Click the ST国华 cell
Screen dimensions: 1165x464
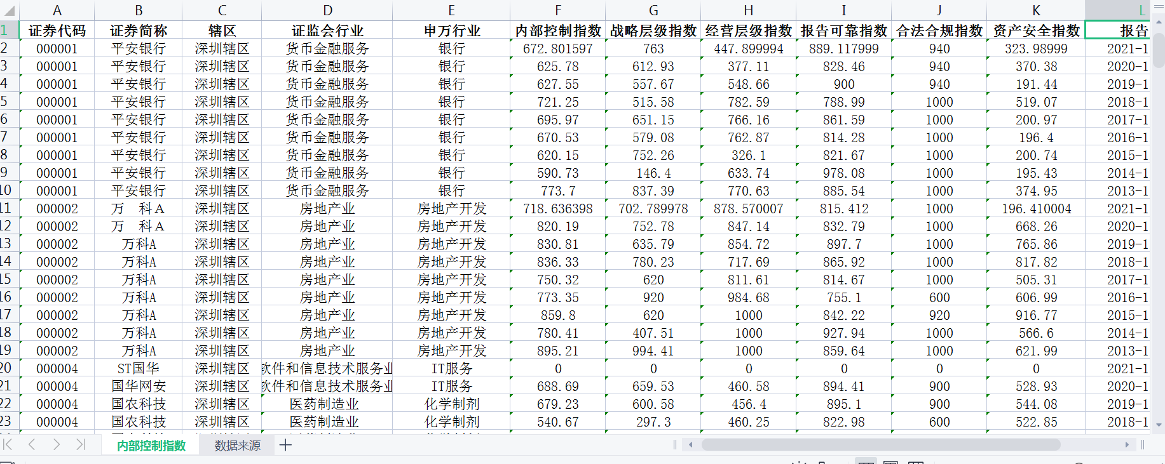click(x=139, y=368)
